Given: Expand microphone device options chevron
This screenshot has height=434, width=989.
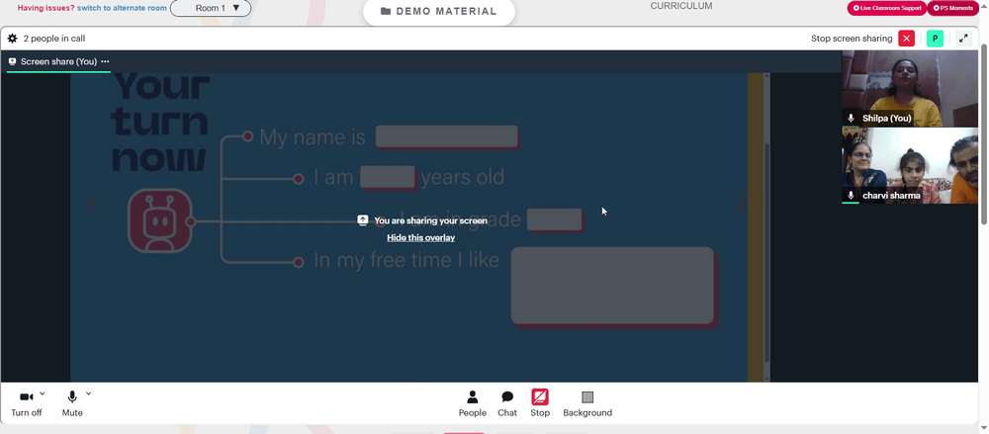Looking at the screenshot, I should (88, 393).
